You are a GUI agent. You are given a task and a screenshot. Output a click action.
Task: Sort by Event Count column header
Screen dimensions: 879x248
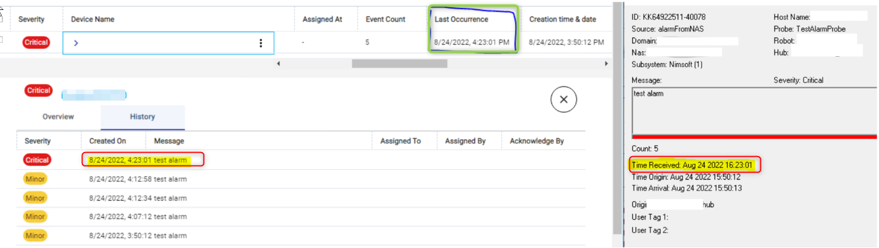click(x=385, y=19)
